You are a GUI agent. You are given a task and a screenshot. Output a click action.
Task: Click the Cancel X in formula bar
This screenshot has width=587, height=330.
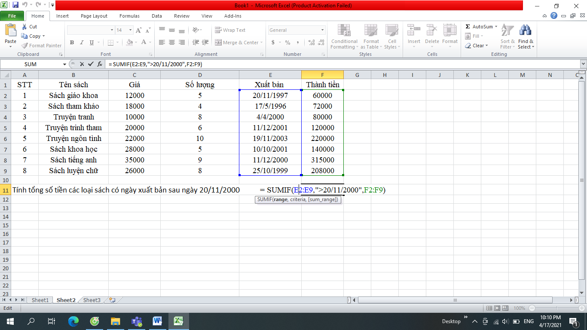coord(82,64)
